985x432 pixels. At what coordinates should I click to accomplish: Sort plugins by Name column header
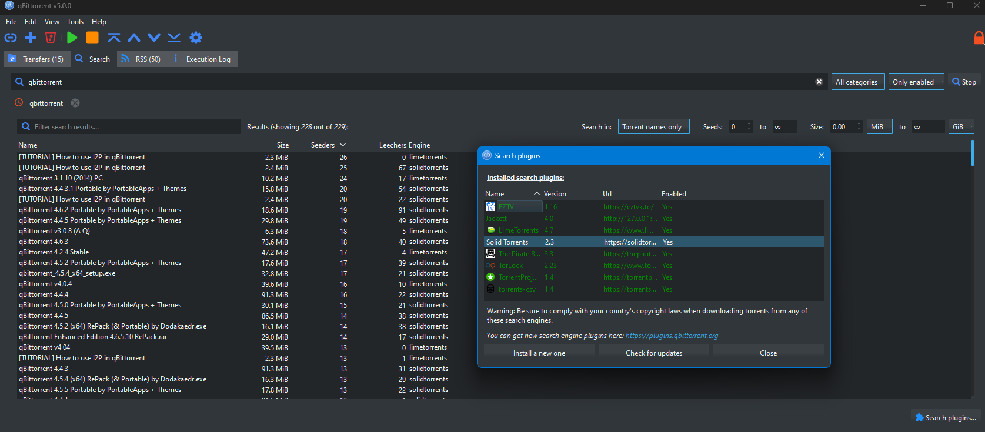click(x=512, y=193)
